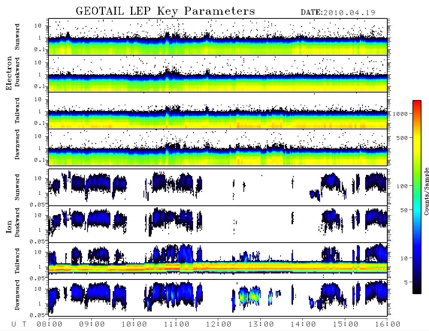Click the Ion Sunward spectrogram panel
The width and height of the screenshot is (429, 331).
click(218, 187)
